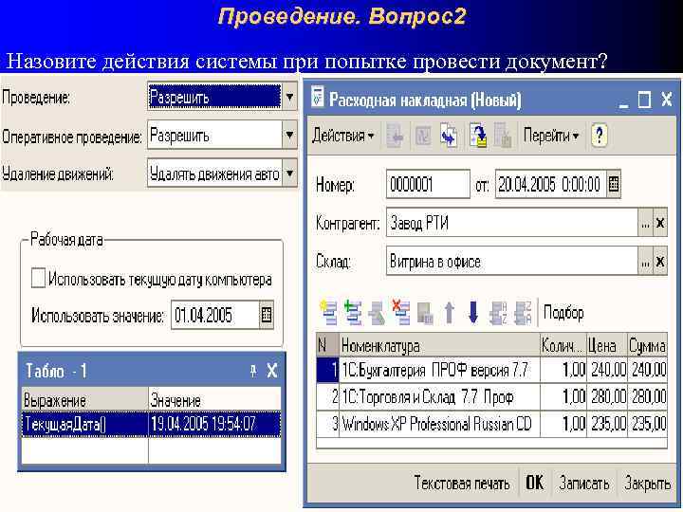Click the Значение column header
Viewport: 683px width, 512px height.
[214, 399]
